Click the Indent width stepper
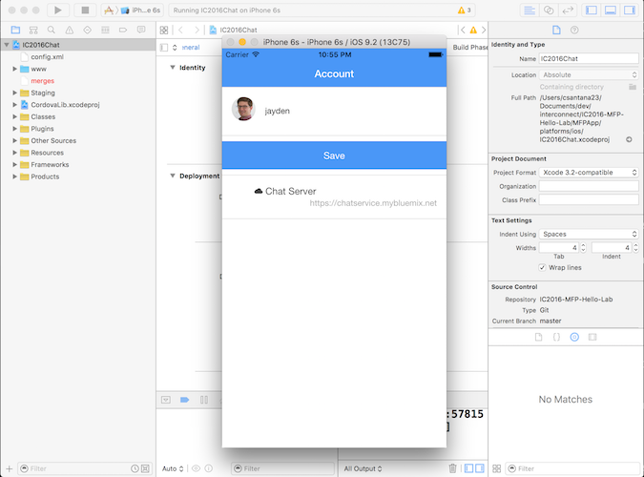This screenshot has width=644, height=477. 635,248
